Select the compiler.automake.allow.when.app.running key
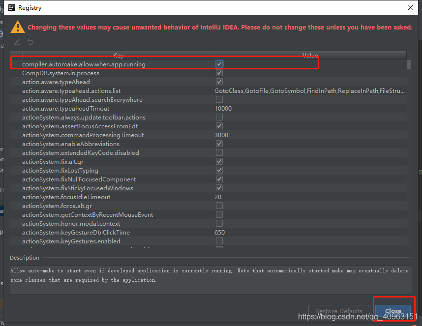 pyautogui.click(x=84, y=64)
